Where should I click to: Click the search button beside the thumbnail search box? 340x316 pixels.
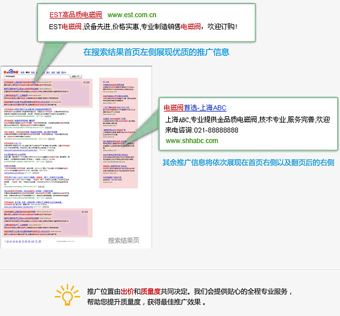point(76,76)
